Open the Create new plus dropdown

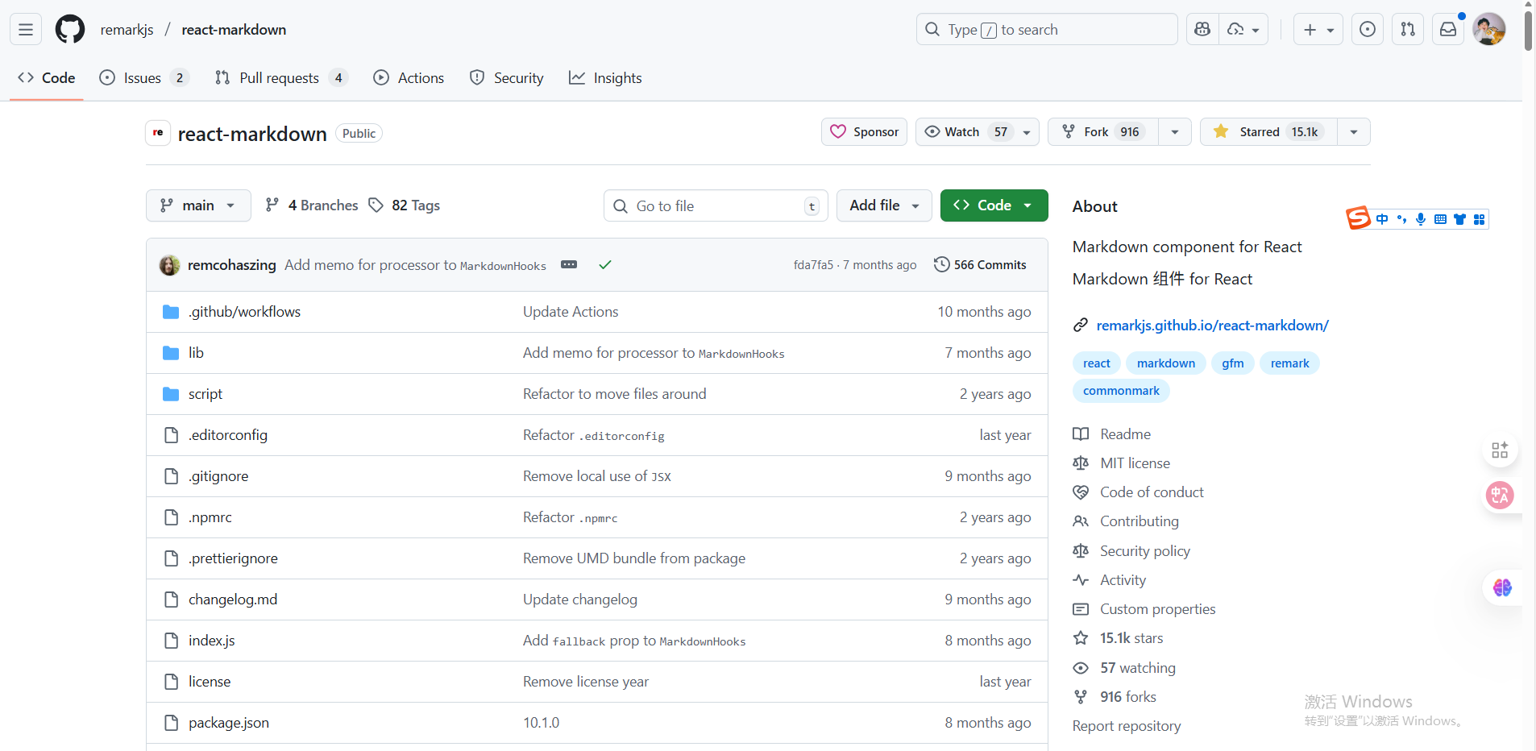1318,30
